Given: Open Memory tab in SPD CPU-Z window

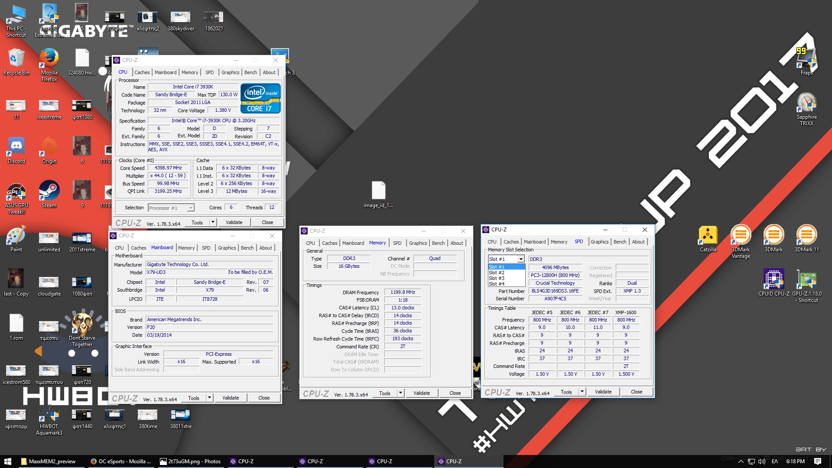Looking at the screenshot, I should (559, 242).
